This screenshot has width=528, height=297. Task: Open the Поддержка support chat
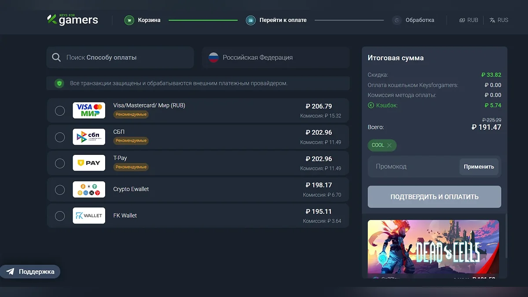coord(30,271)
